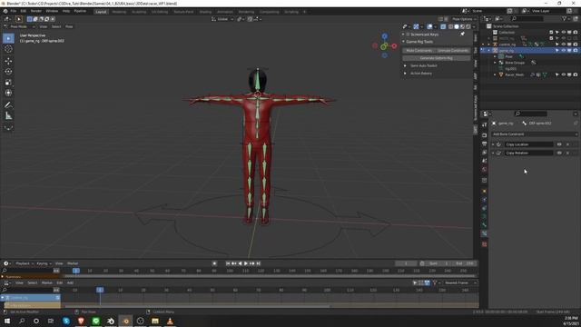Expand the Semi Auto Toolkit panel

pyautogui.click(x=423, y=65)
